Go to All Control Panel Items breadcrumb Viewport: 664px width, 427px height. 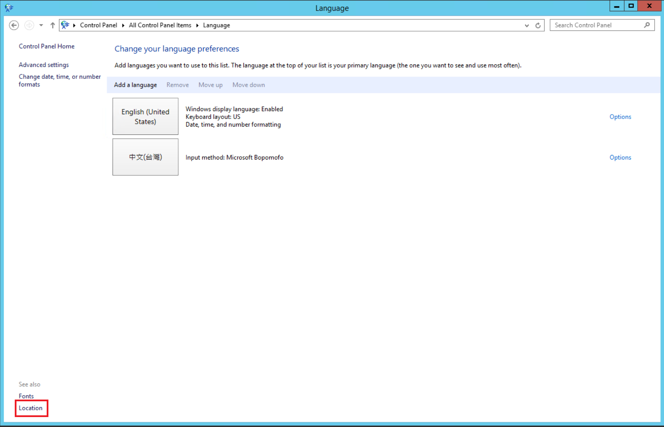pyautogui.click(x=160, y=25)
